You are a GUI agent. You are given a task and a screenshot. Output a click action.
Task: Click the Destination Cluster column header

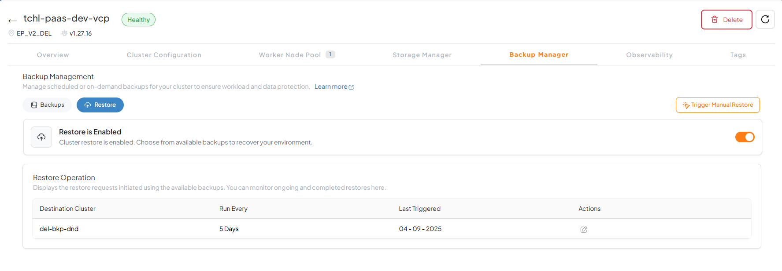point(67,209)
